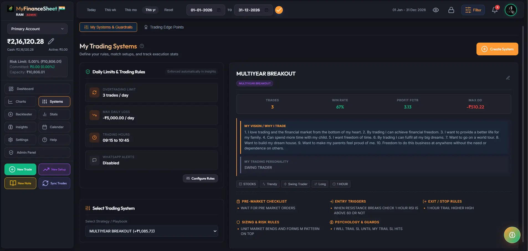Click the MyFinanceSheet logo
Image resolution: width=528 pixels, height=251 pixels.
[36, 9]
